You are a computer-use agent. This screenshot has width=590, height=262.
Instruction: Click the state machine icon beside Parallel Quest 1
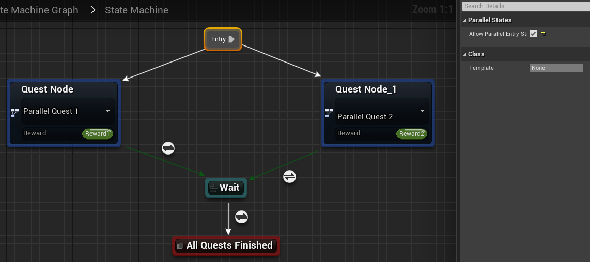point(15,112)
